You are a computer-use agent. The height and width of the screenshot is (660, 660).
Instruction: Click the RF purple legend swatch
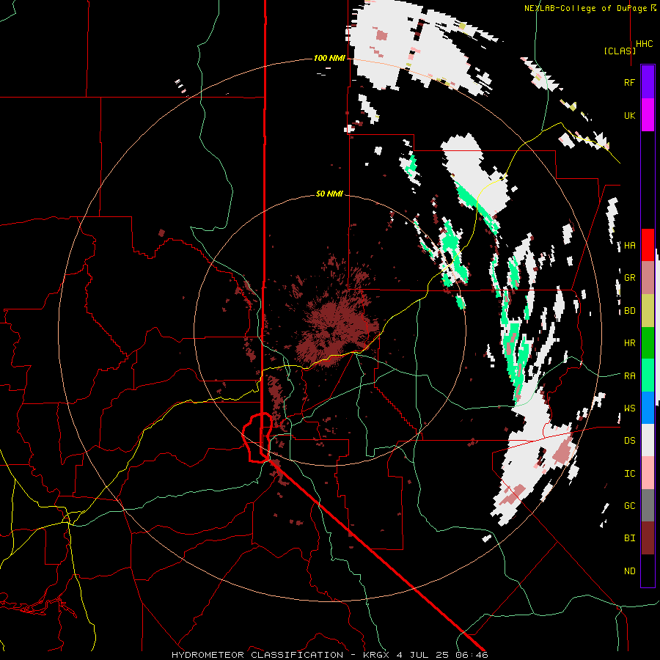click(x=648, y=81)
